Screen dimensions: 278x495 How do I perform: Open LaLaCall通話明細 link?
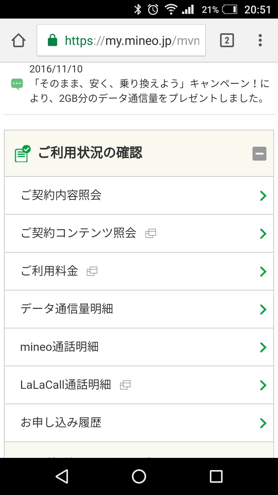coord(66,385)
